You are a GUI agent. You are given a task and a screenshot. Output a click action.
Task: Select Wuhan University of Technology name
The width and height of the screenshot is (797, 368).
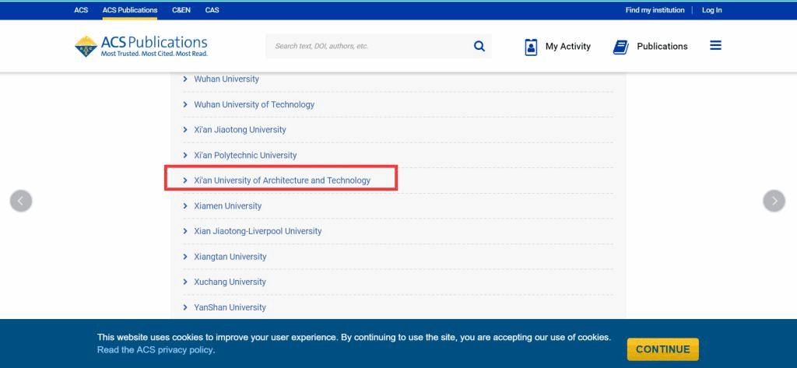pyautogui.click(x=255, y=104)
